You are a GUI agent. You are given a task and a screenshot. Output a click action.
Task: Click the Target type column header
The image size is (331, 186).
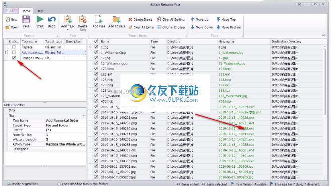(54, 41)
